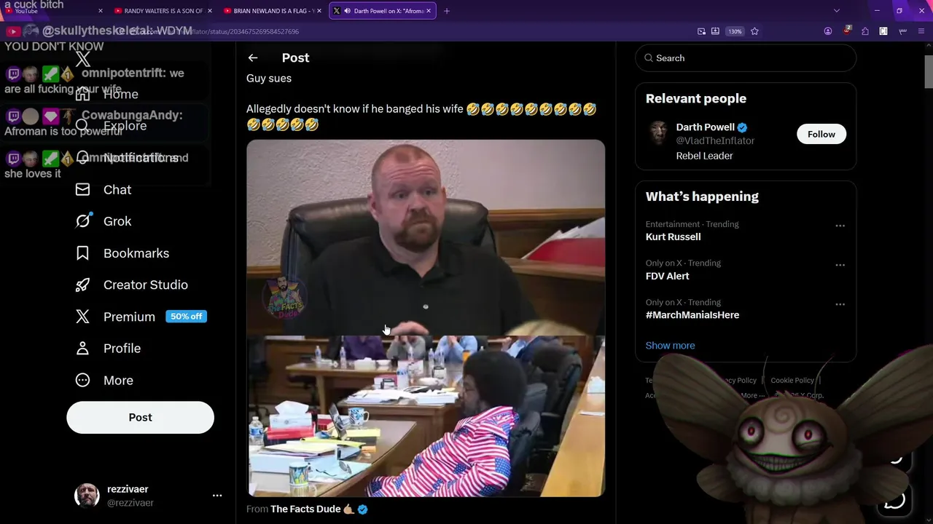Open the #MarchManiaIsHere trend
Image resolution: width=933 pixels, height=524 pixels.
pyautogui.click(x=692, y=315)
